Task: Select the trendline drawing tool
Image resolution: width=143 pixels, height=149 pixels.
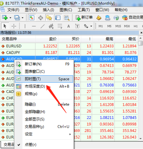Action: point(42,26)
